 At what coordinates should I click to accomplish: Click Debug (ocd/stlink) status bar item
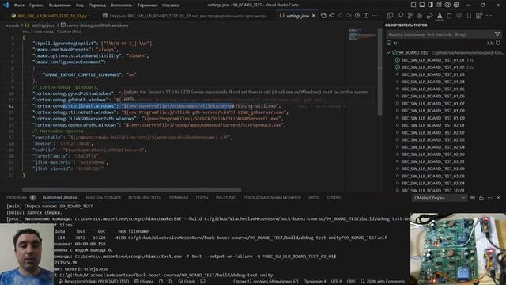tap(94, 282)
